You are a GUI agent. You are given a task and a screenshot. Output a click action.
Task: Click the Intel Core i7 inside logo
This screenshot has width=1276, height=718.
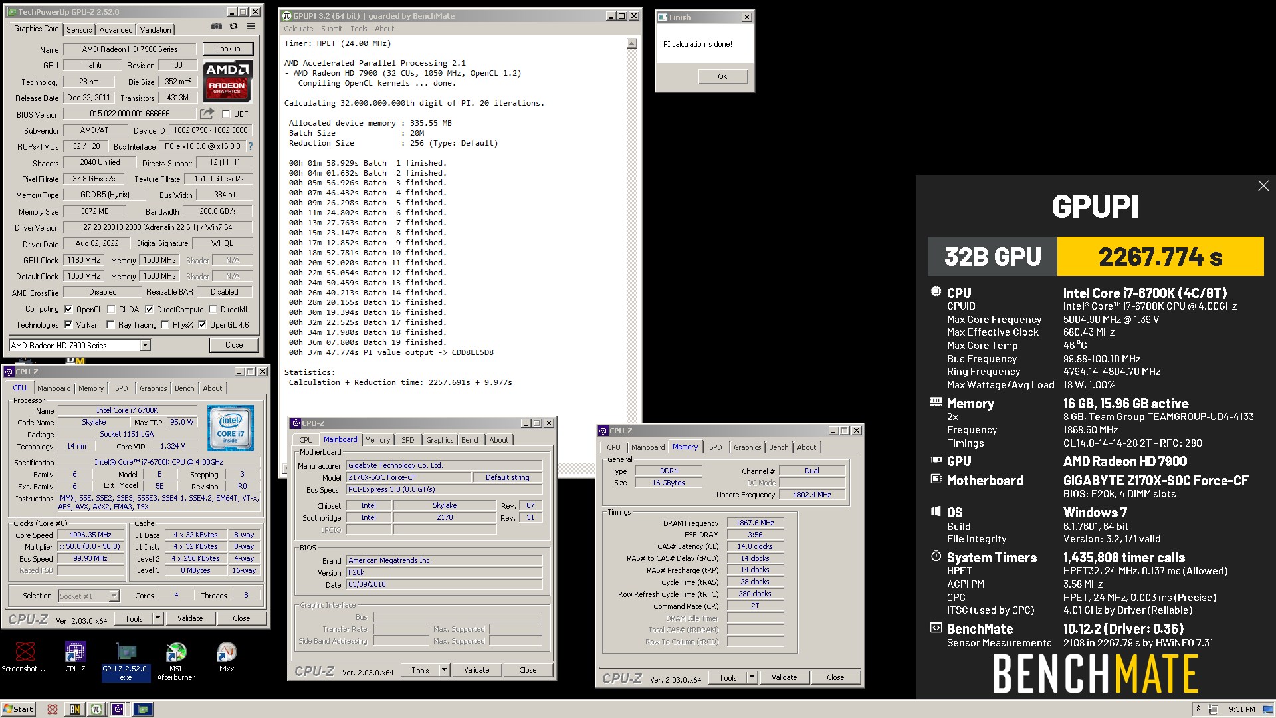(x=230, y=429)
